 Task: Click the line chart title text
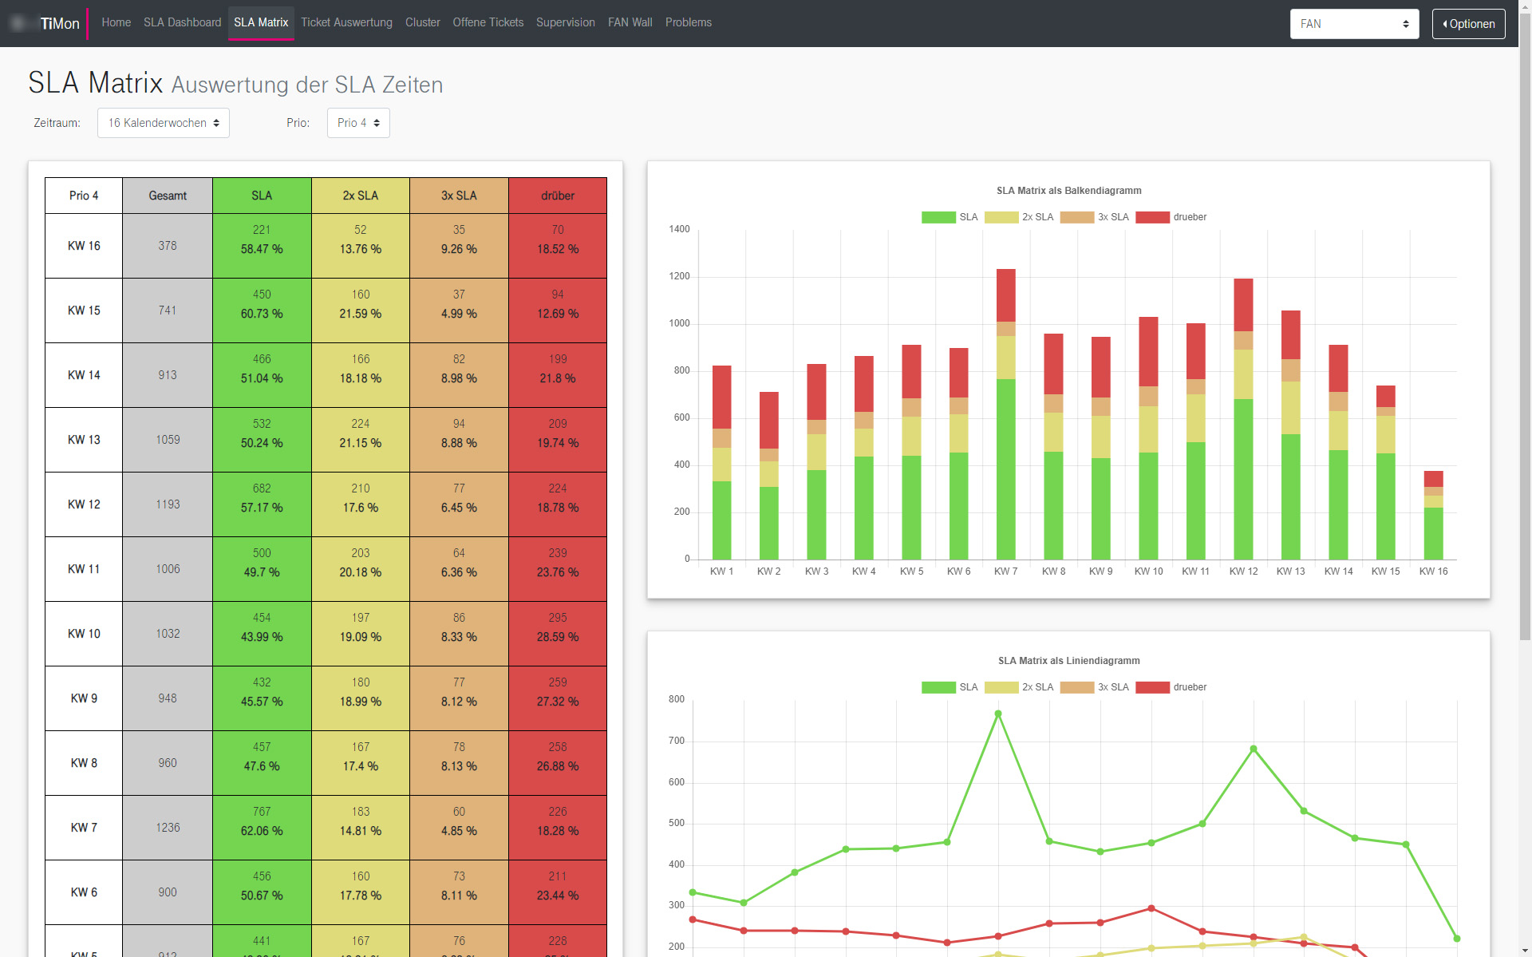click(1068, 661)
